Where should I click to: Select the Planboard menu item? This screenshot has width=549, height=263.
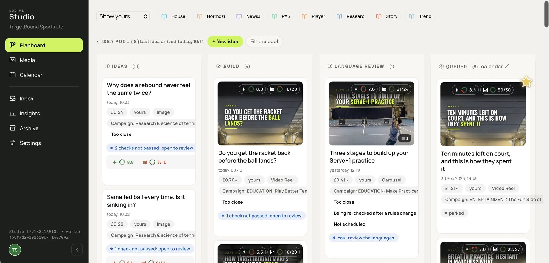click(x=44, y=45)
